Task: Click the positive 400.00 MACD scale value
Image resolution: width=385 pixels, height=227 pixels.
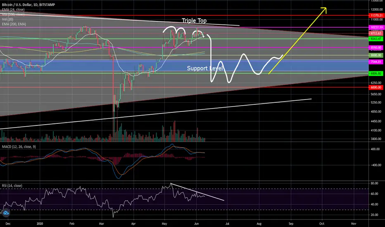Action: coord(375,149)
